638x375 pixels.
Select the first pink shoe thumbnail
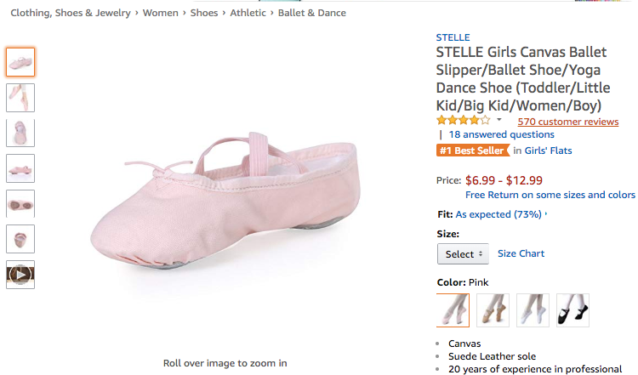click(20, 62)
